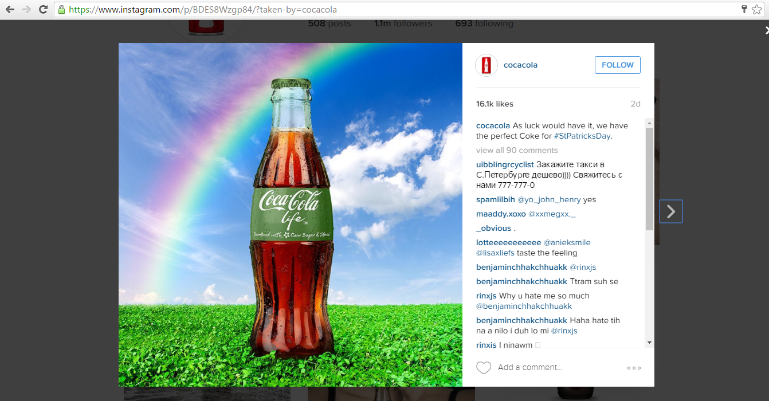Click the blocked plugin icon near address bar

[x=743, y=9]
